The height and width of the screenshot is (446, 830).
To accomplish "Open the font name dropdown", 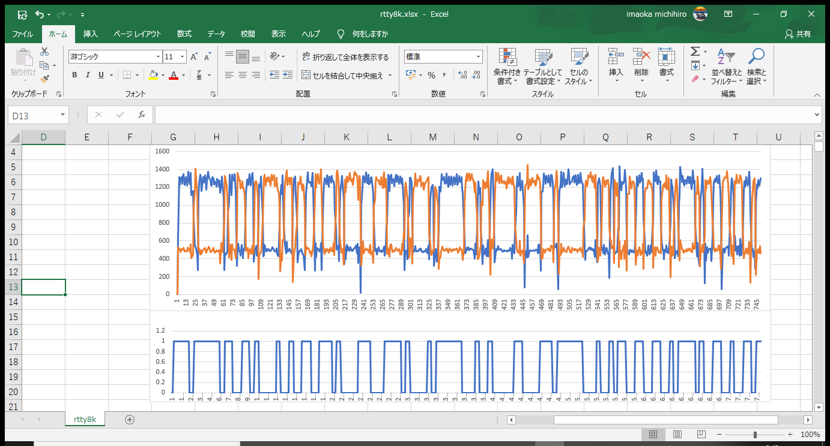I will 159,57.
